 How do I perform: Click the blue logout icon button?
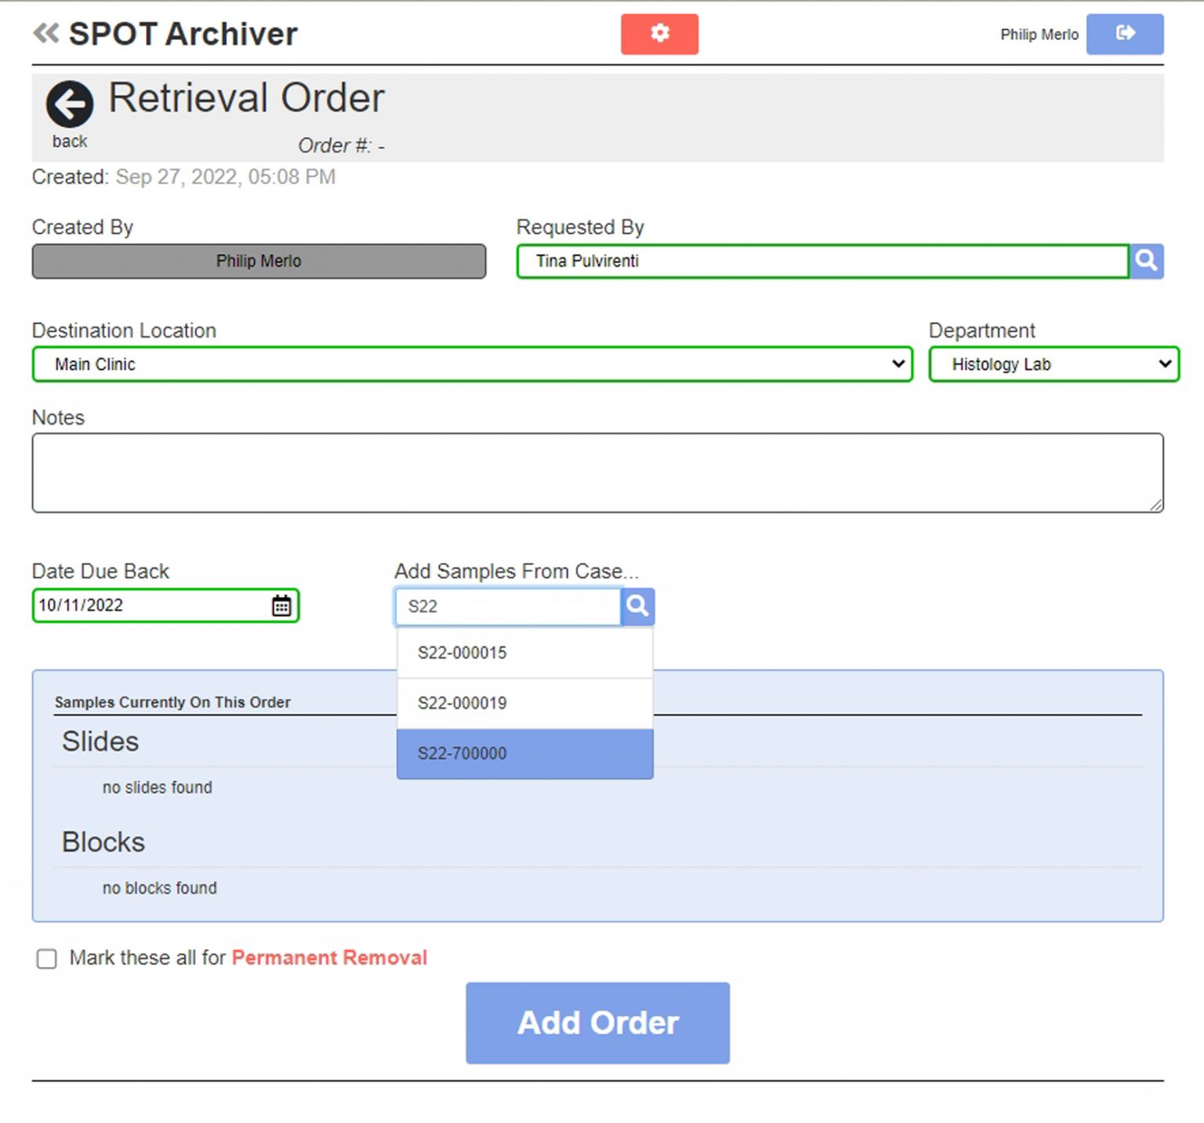pos(1124,34)
